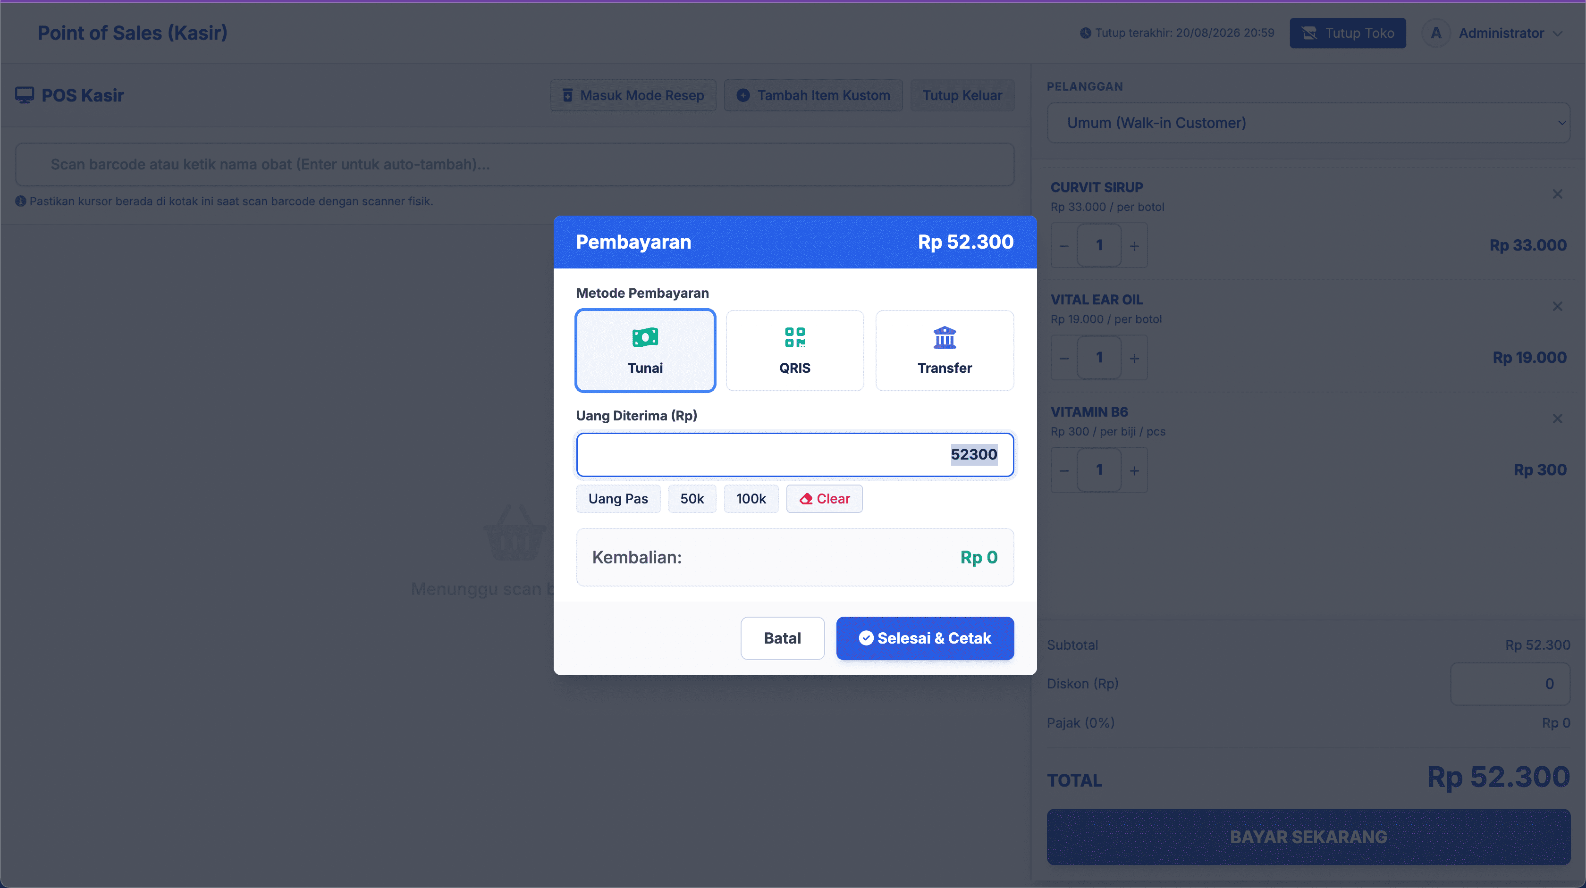Click the barcode scan search field

tap(515, 164)
